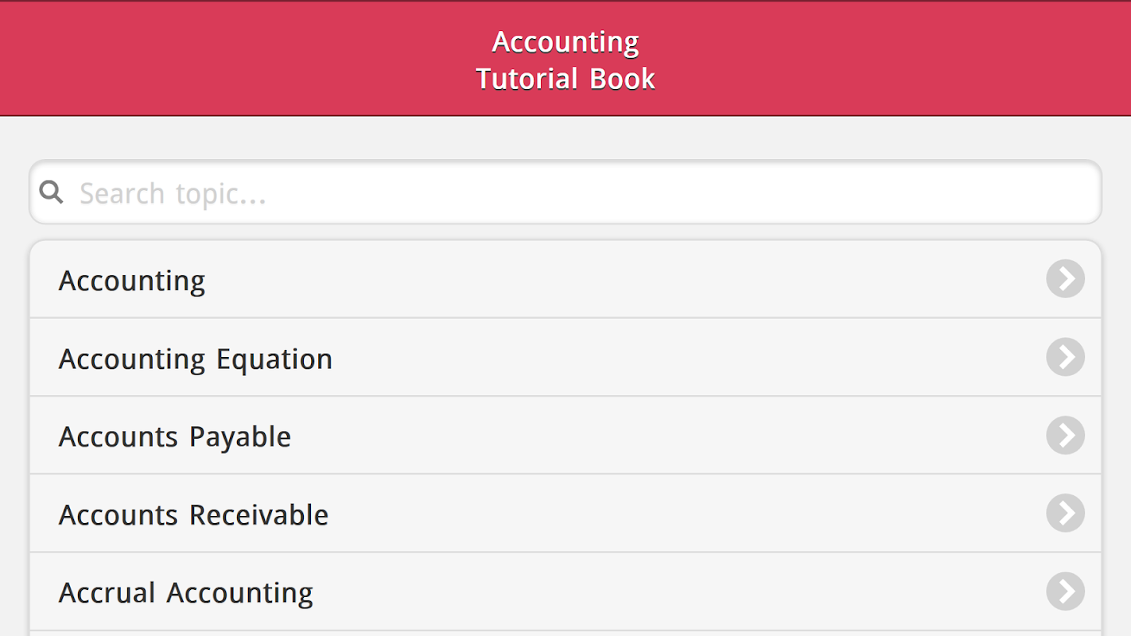Click the word 'Receivable' in the topic list
This screenshot has height=636, width=1131.
(259, 515)
